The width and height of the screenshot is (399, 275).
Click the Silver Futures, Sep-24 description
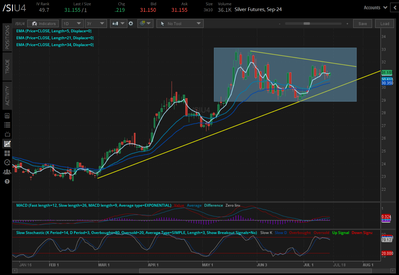click(x=258, y=10)
